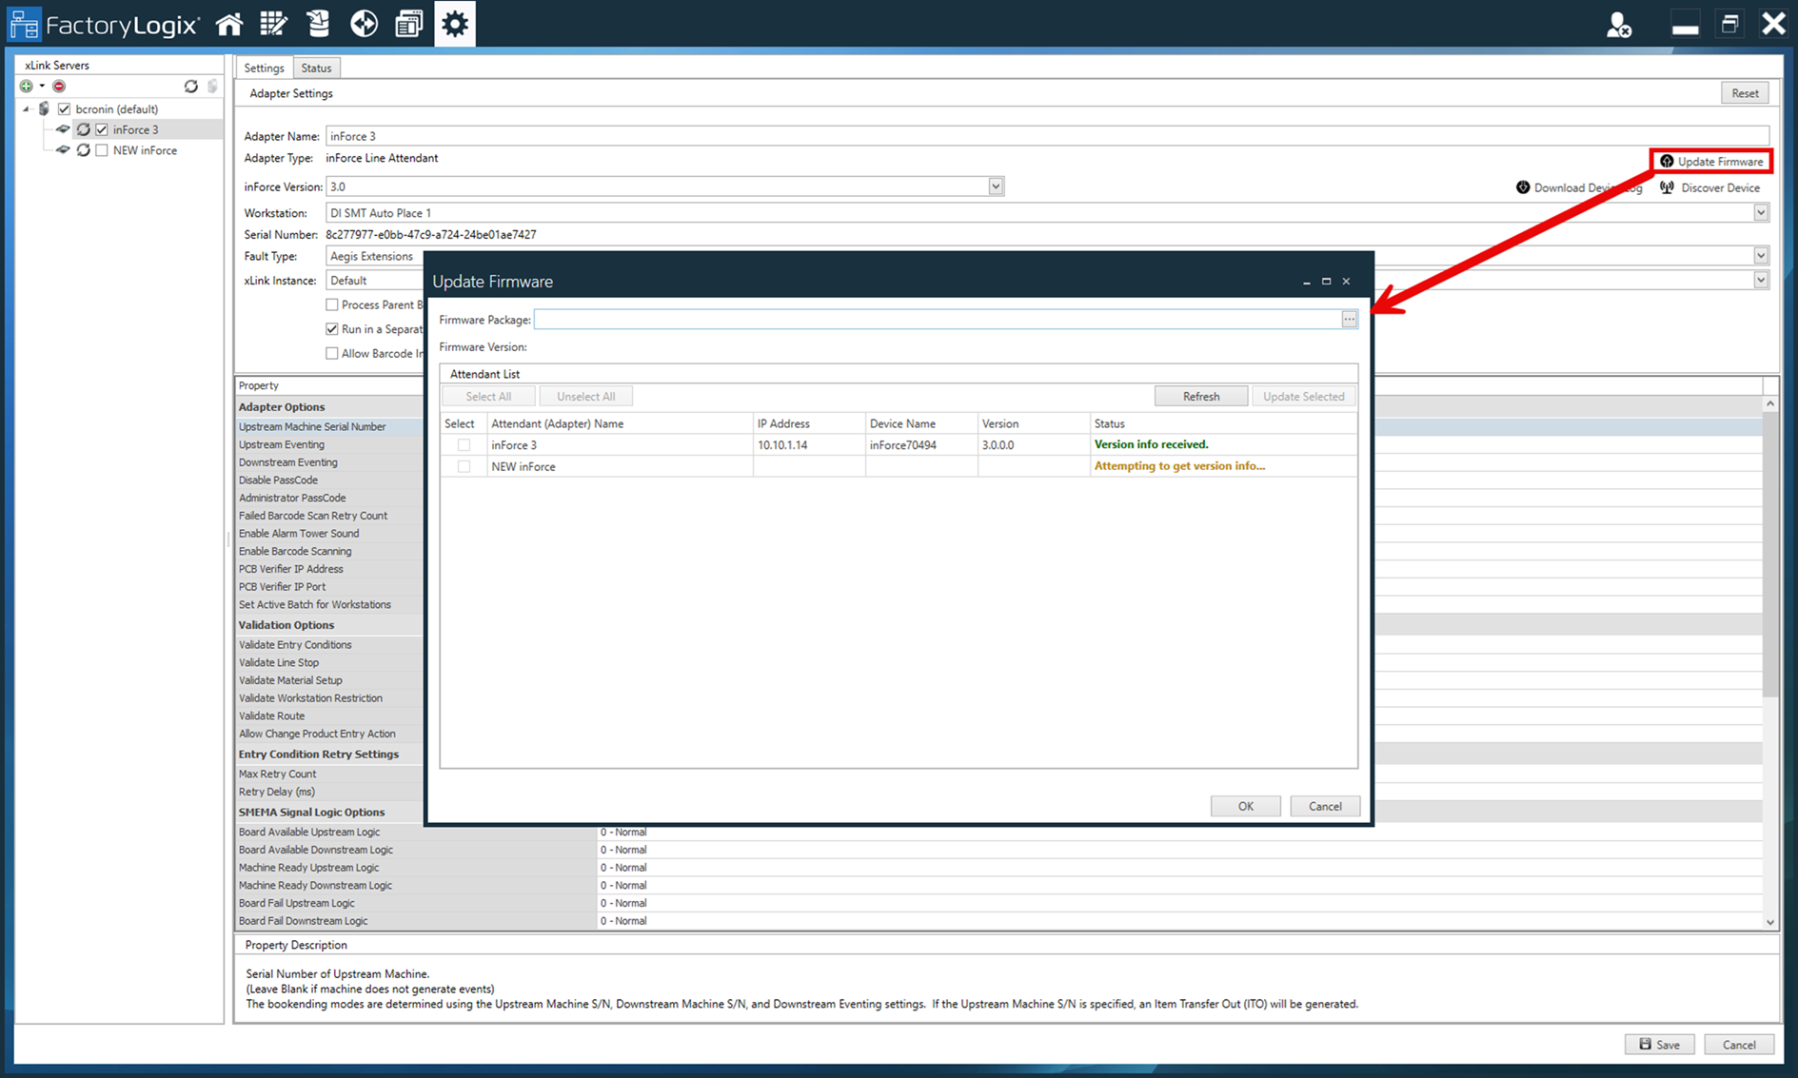Click the refresh icon beside inForce 3 node
Viewport: 1798px width, 1078px height.
(x=84, y=129)
